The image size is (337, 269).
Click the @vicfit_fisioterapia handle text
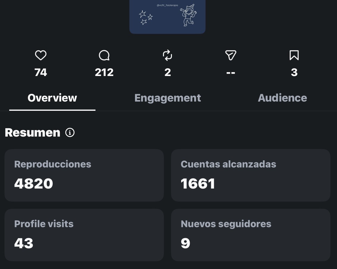pos(167,5)
